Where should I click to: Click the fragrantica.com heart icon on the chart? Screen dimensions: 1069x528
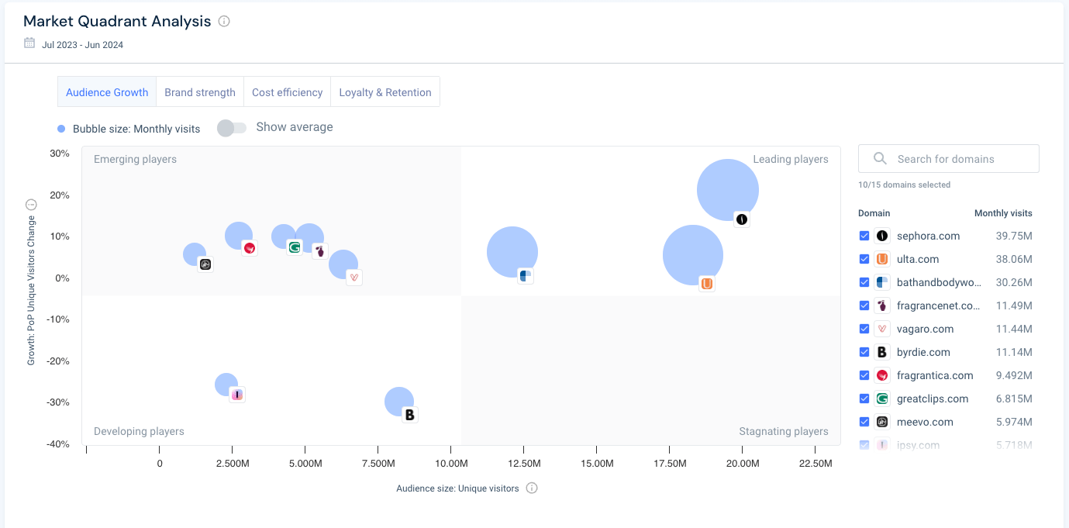tap(250, 249)
